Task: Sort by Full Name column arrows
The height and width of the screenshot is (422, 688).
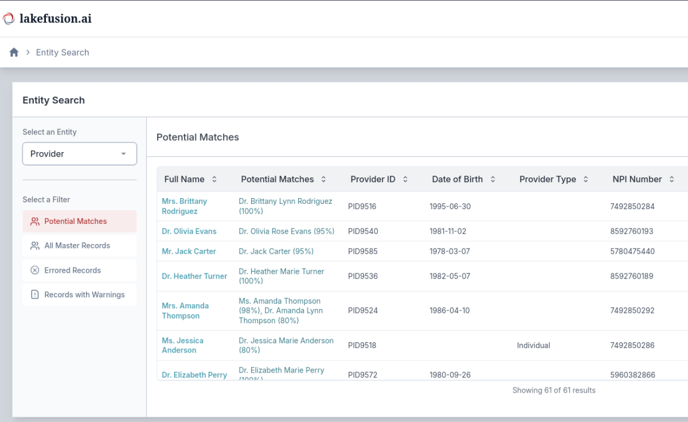Action: click(214, 179)
